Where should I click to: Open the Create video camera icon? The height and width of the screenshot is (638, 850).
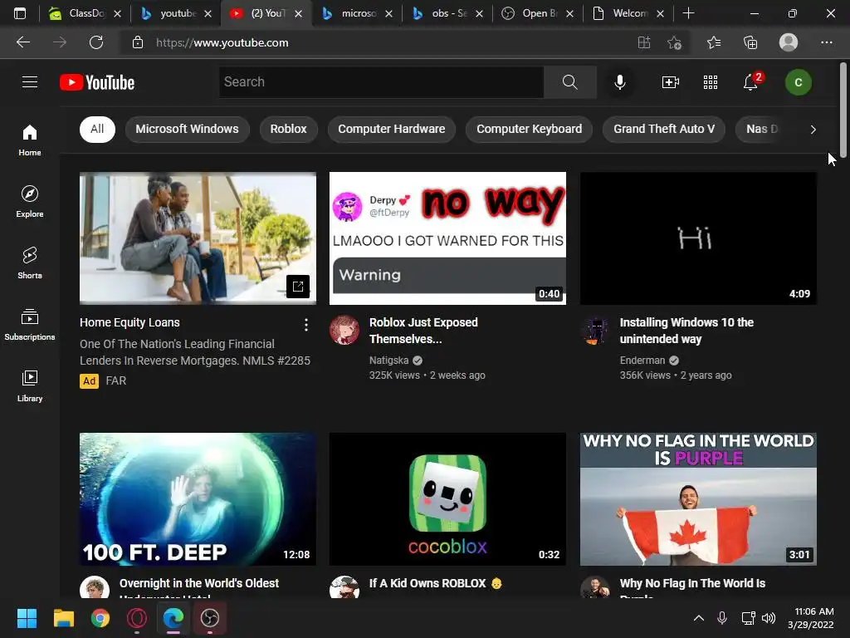[x=671, y=82]
